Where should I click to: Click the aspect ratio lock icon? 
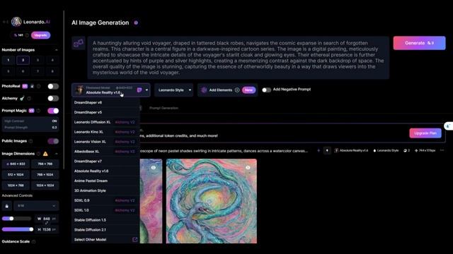point(7,206)
